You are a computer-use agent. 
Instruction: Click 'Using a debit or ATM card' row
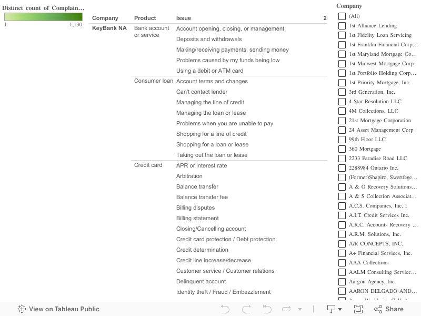pyautogui.click(x=209, y=71)
